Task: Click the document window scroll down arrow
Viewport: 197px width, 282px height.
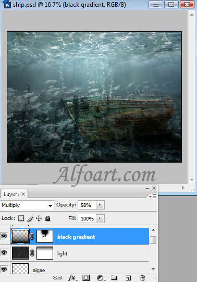Action: [x=192, y=179]
